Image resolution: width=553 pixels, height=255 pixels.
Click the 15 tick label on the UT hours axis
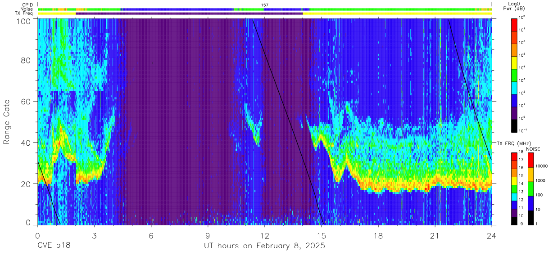pos(322,235)
